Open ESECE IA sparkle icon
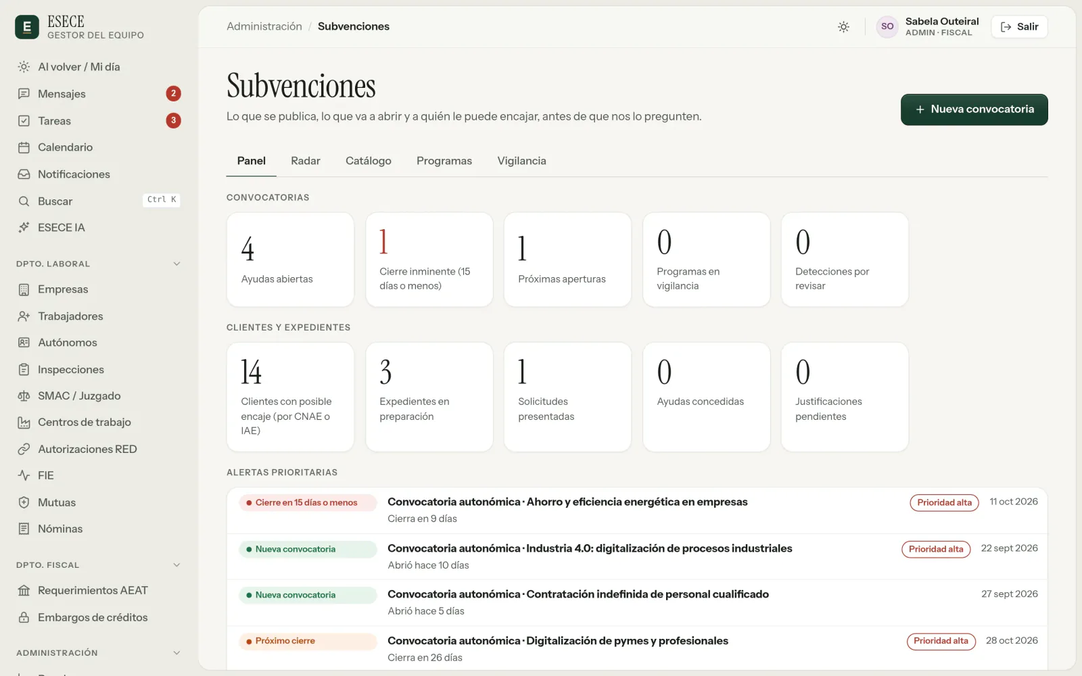Screen dimensions: 1082x676 [24, 228]
